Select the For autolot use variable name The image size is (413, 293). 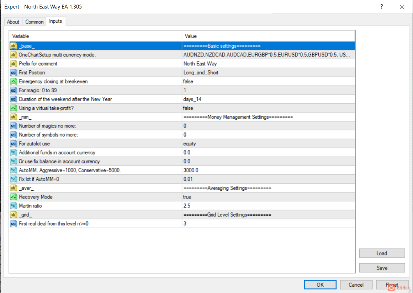click(34, 143)
